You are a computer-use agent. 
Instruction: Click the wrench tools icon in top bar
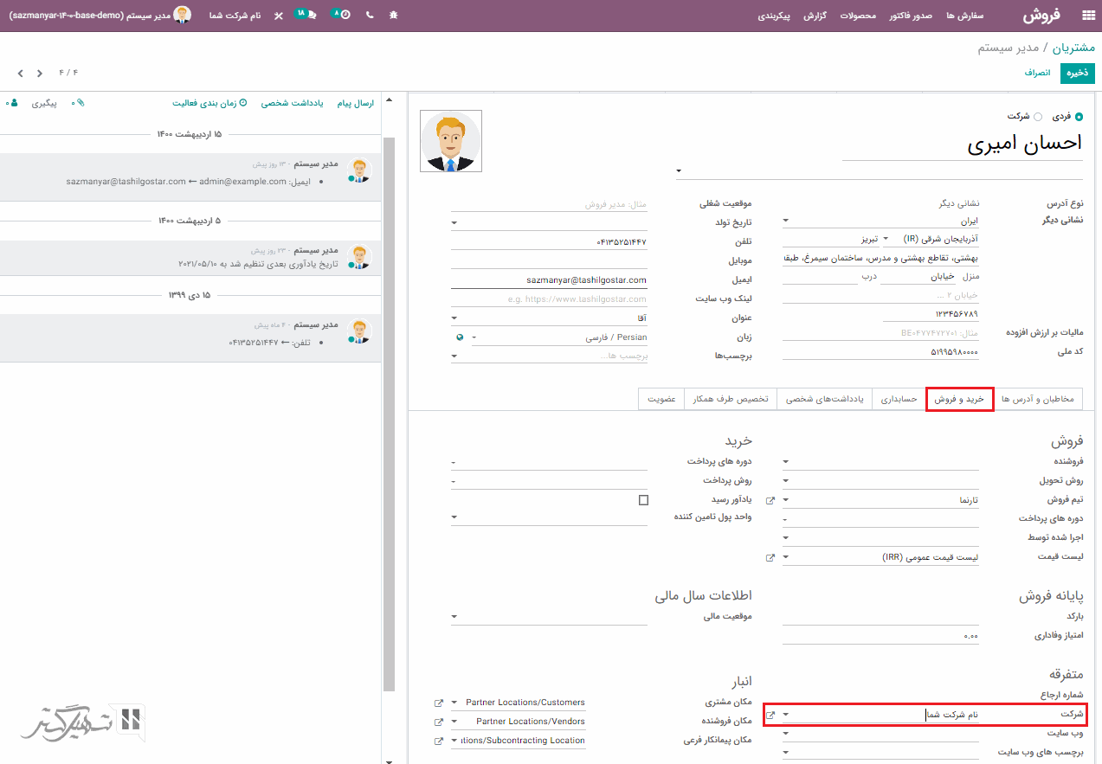tap(278, 16)
